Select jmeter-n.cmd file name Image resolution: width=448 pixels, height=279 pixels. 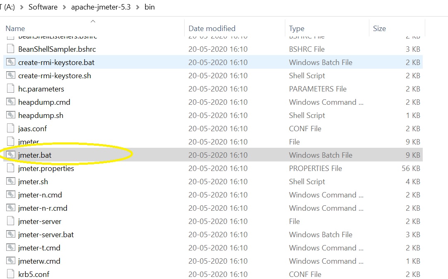[x=40, y=195]
